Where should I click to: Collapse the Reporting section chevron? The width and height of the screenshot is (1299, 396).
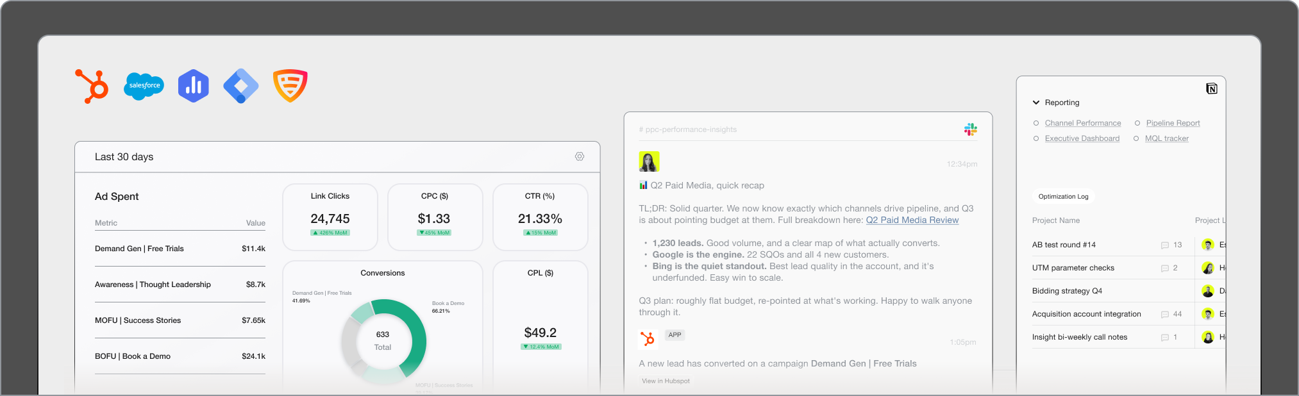point(1036,103)
